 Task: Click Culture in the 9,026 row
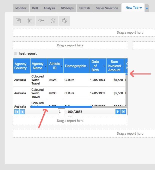point(69,80)
